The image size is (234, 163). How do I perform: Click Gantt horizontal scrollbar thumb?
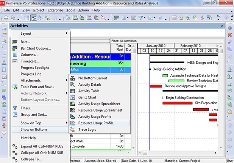pos(145,153)
